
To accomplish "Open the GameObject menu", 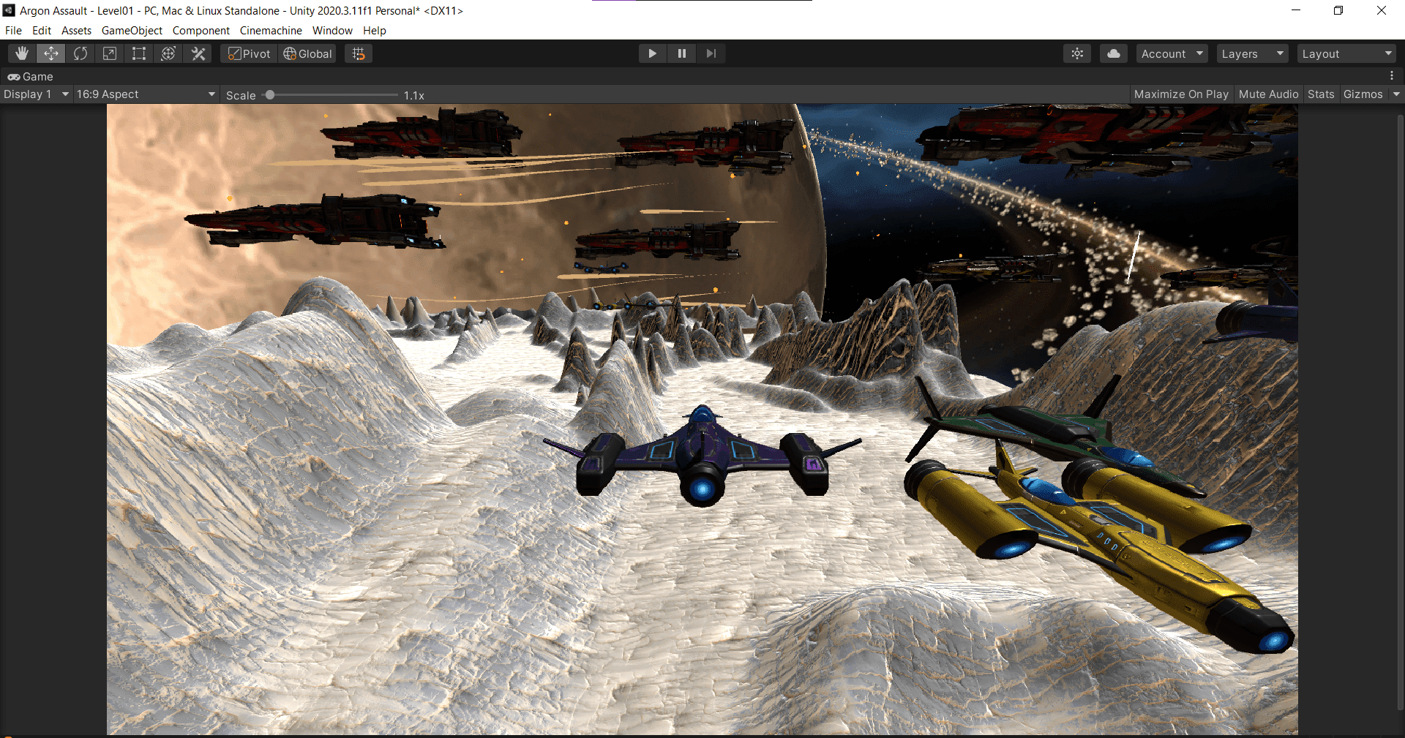I will (132, 31).
